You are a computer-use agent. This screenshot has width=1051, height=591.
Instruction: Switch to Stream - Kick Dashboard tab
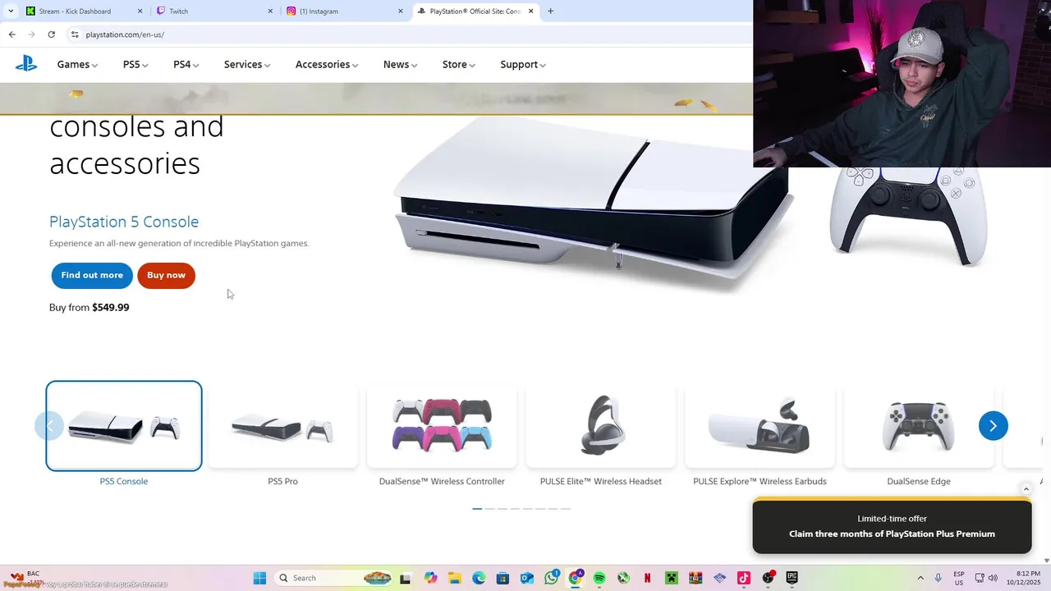[x=84, y=11]
